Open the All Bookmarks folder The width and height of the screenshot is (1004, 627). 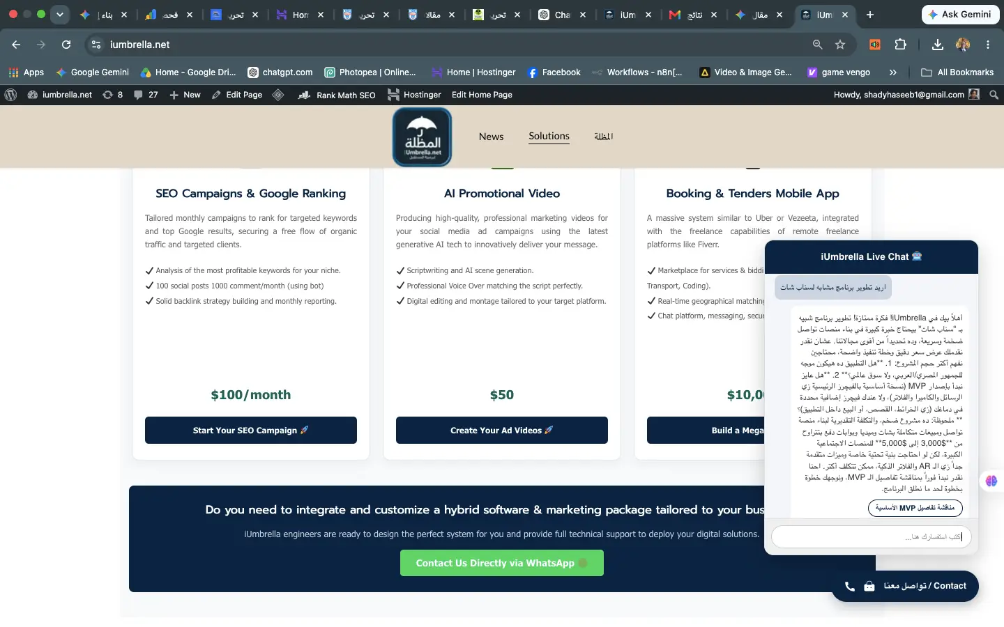pyautogui.click(x=957, y=72)
